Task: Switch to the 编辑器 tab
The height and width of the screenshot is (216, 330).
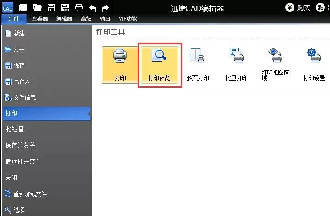Action: [64, 19]
